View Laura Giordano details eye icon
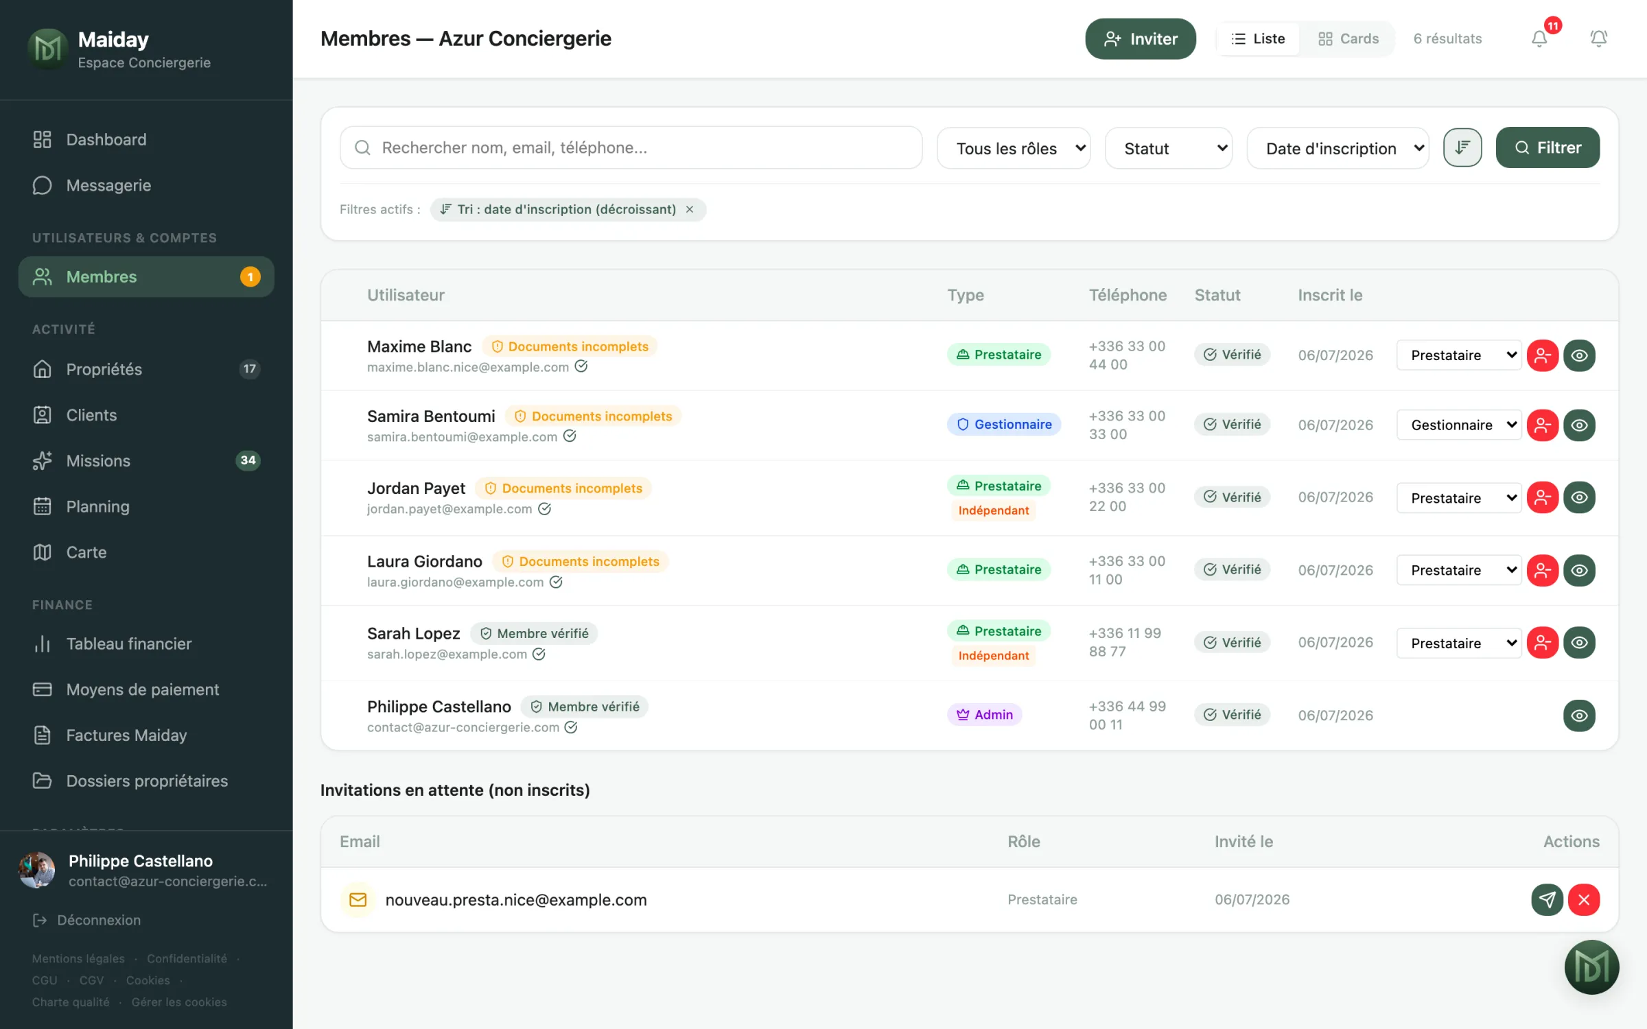The image size is (1647, 1029). (x=1579, y=570)
